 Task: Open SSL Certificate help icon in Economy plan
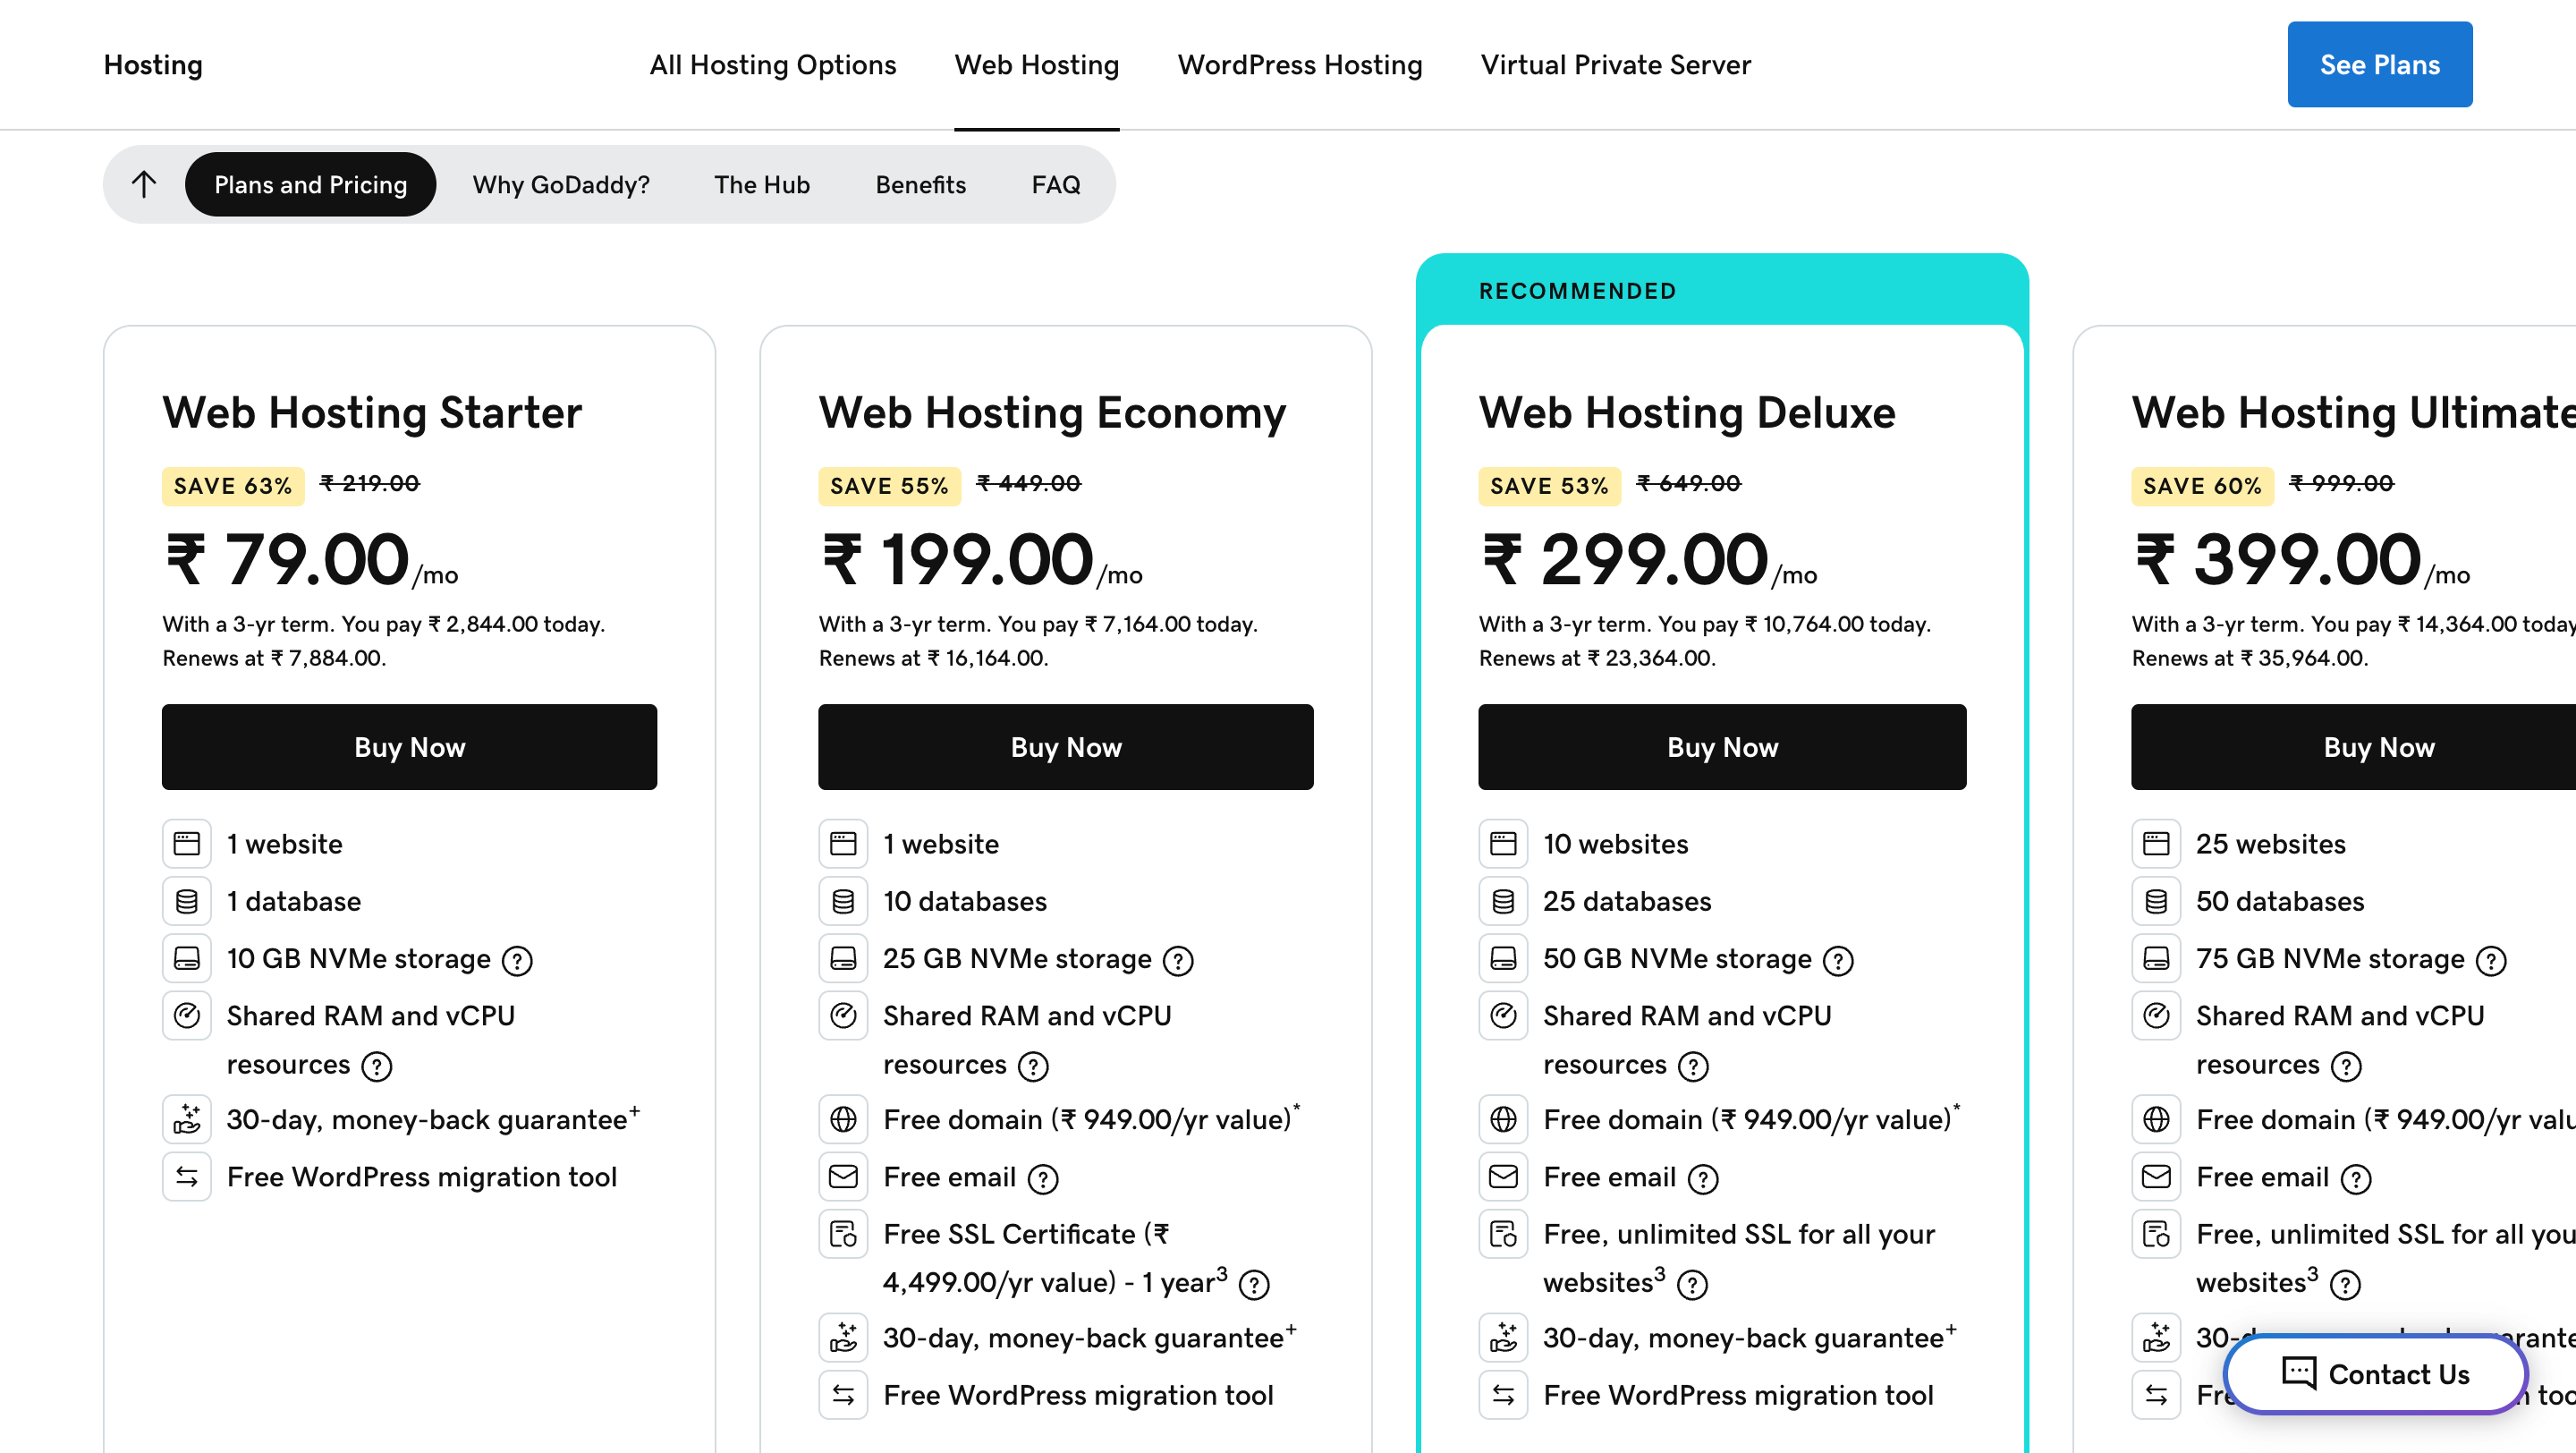(x=1254, y=1284)
